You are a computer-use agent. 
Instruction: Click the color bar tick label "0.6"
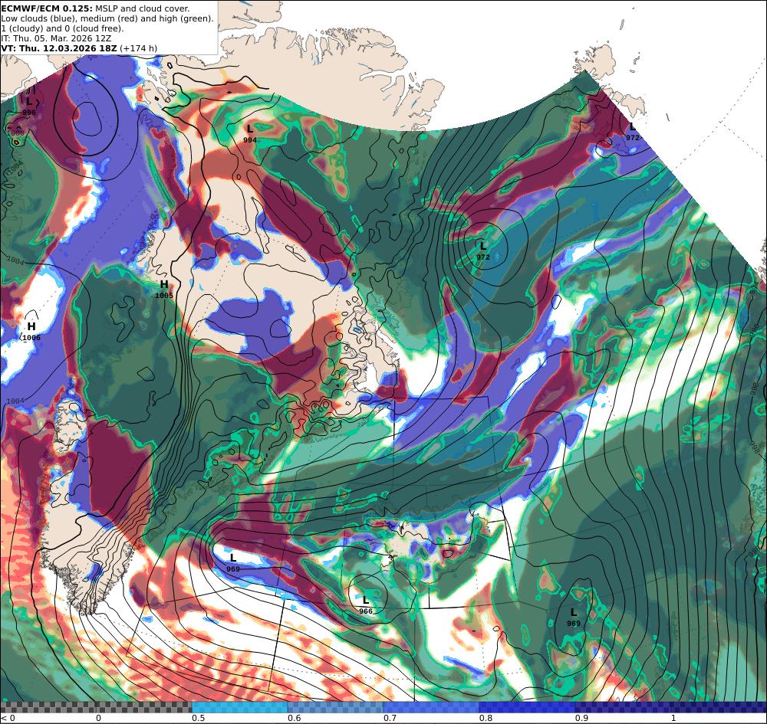pos(294,718)
